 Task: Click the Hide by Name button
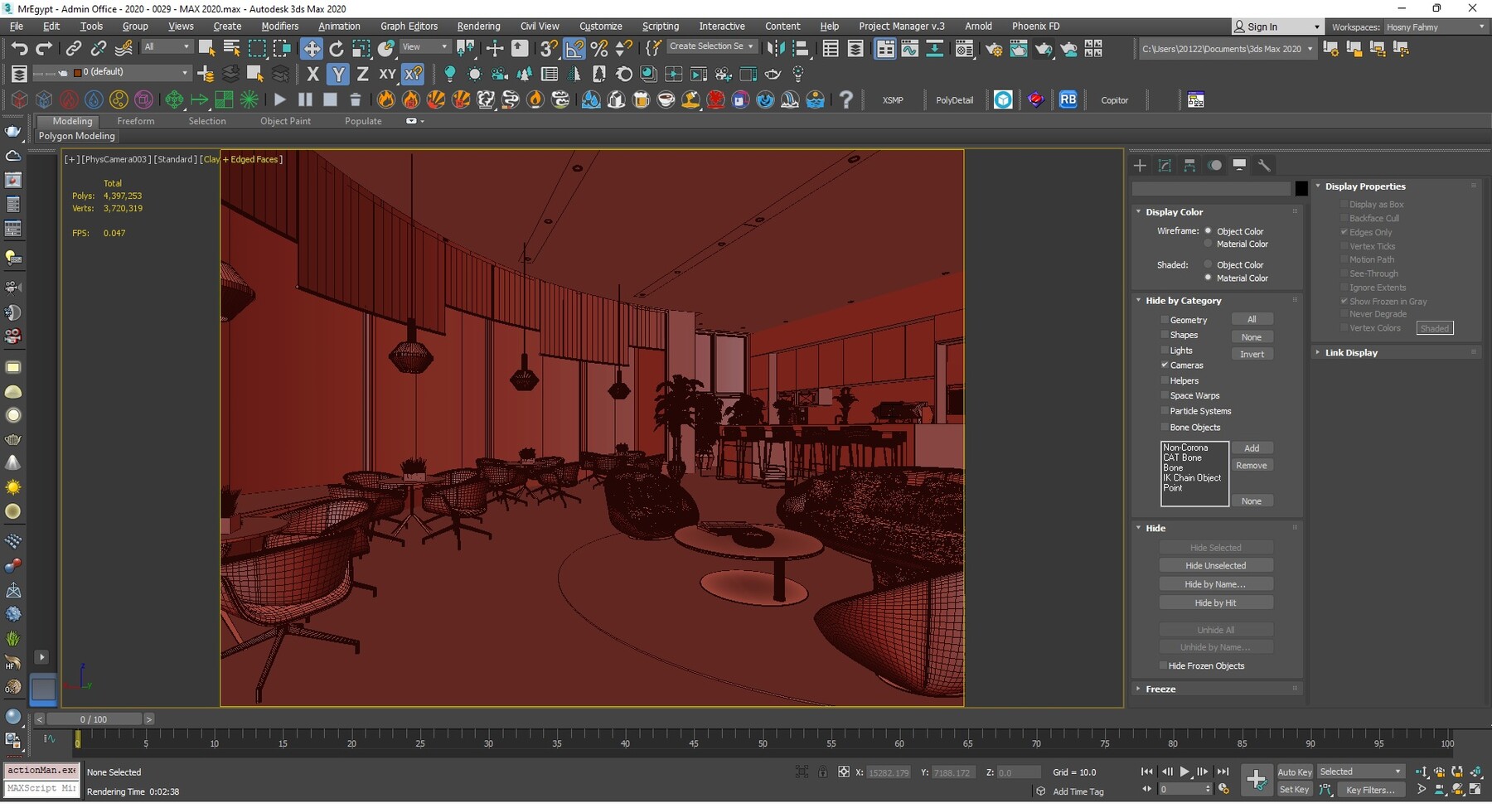[x=1215, y=583]
